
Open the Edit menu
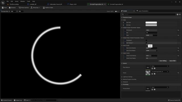pos(12,1)
